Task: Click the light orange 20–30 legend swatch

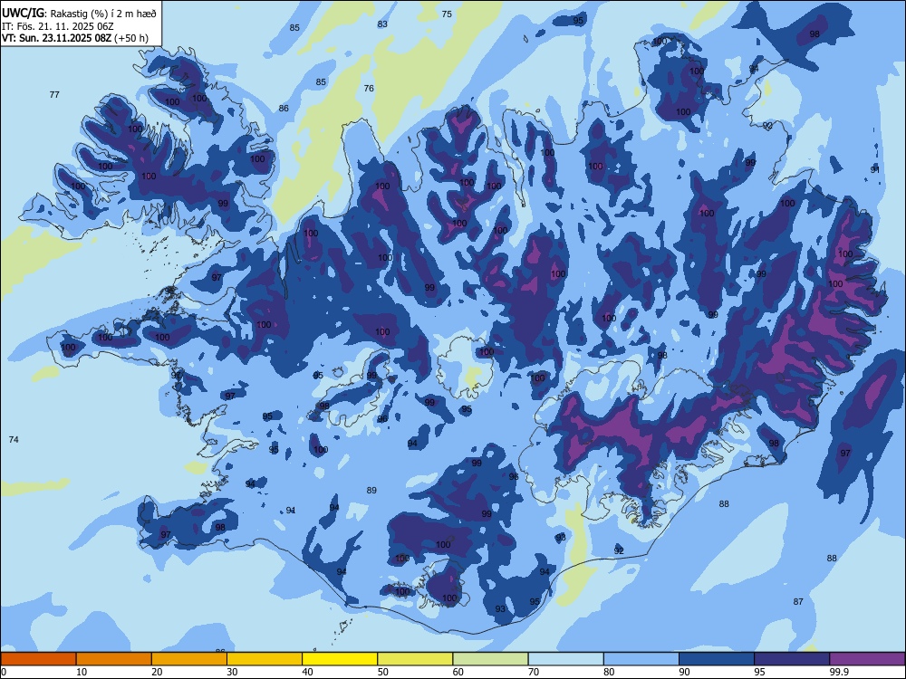Action: tap(189, 659)
